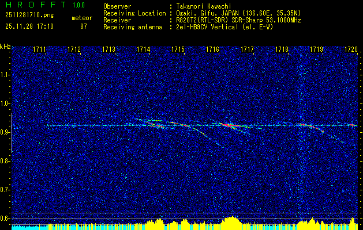Click time marker 1720
Viewport: 363px width, 230px height.
(351, 49)
